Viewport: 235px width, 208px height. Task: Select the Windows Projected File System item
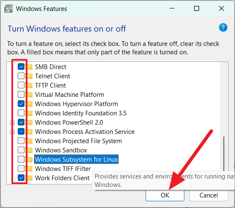click(78, 141)
